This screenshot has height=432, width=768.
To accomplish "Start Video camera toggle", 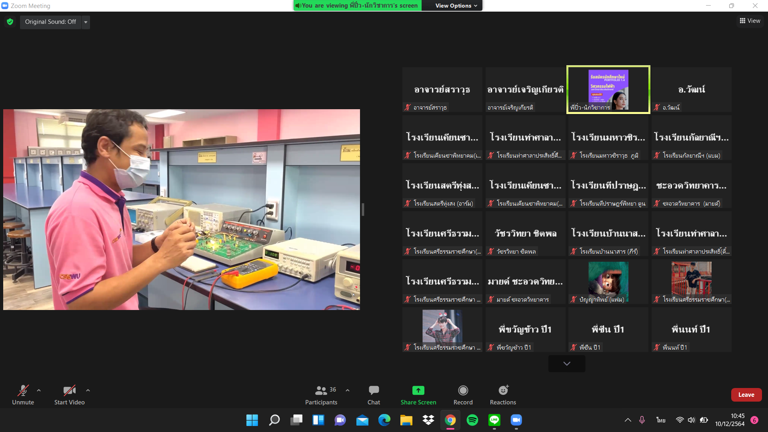I will point(69,390).
